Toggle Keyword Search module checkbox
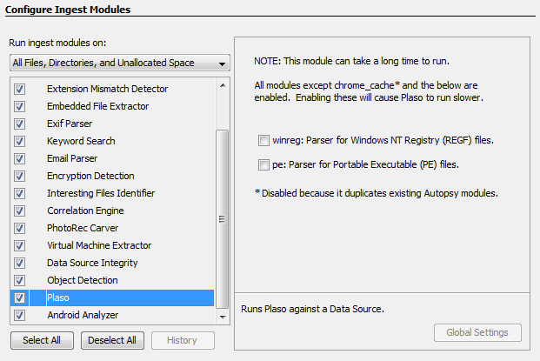This screenshot has width=540, height=361. click(x=20, y=141)
